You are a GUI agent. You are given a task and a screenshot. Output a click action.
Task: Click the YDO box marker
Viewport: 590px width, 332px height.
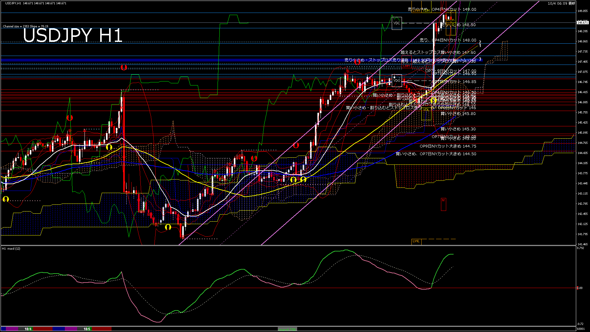pyautogui.click(x=397, y=81)
